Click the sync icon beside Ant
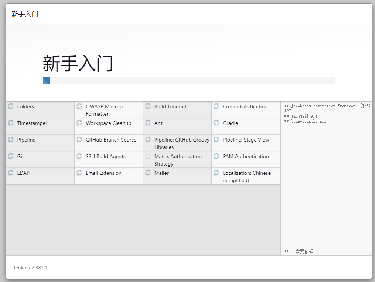The height and width of the screenshot is (282, 375). tap(148, 123)
